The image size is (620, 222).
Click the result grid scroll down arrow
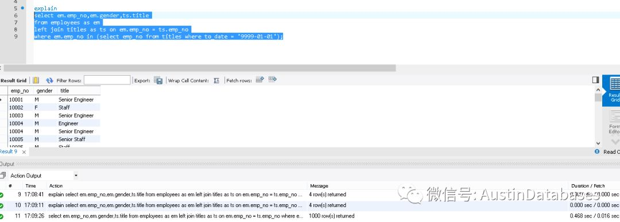[x=598, y=143]
